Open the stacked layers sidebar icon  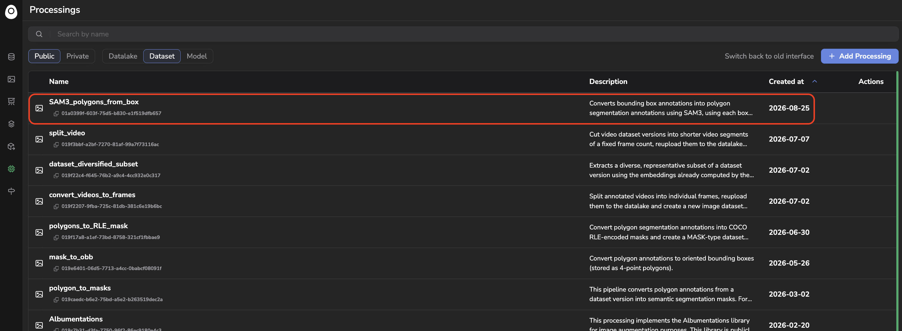tap(11, 124)
